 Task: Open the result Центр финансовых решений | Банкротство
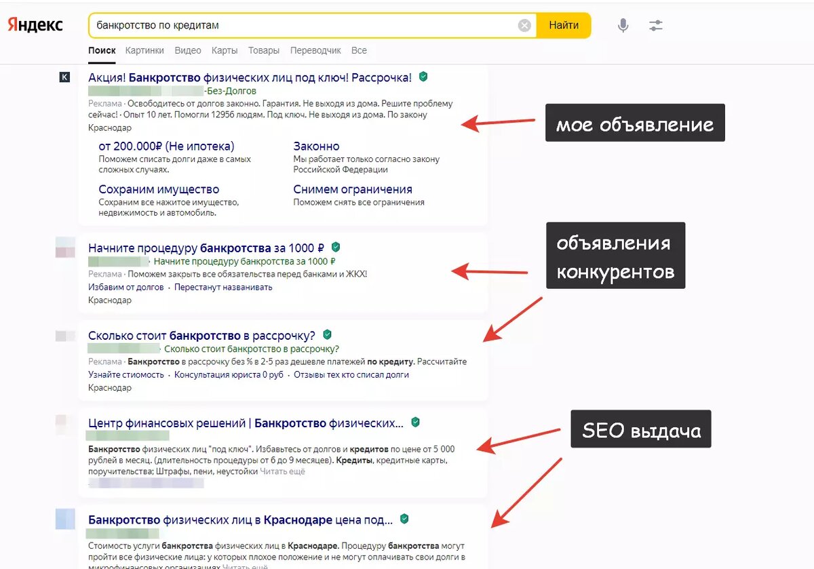tap(246, 423)
